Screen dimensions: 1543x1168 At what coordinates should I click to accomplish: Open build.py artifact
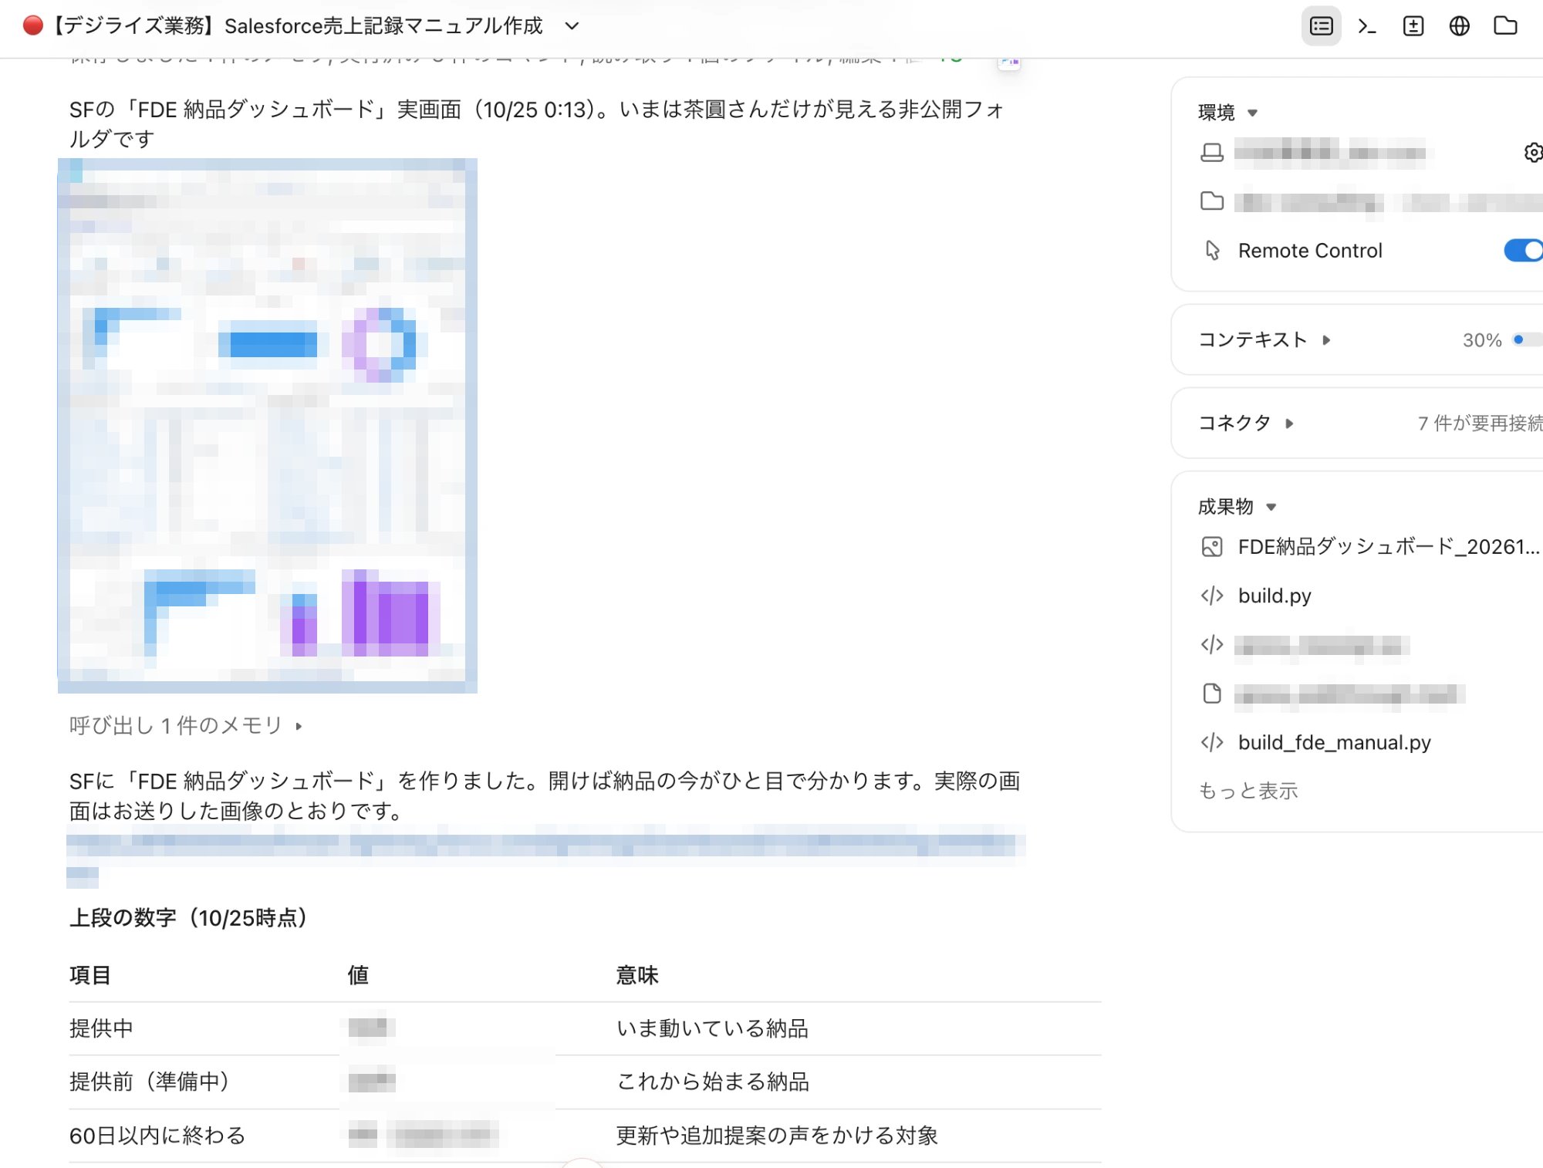click(x=1275, y=596)
